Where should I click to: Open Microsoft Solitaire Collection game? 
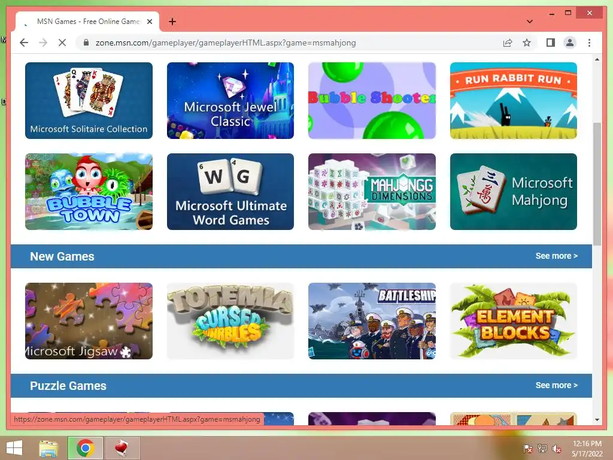click(89, 101)
